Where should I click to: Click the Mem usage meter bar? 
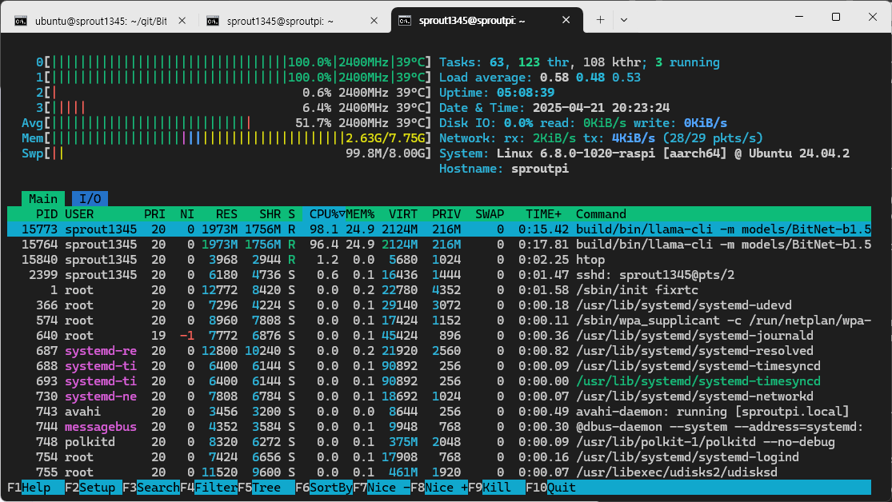pyautogui.click(x=226, y=138)
